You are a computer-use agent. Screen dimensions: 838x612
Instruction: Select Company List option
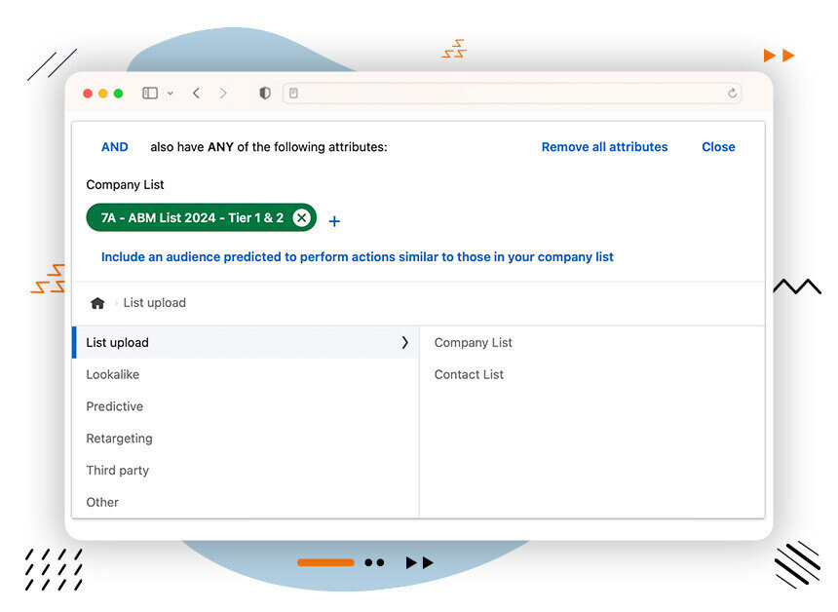tap(474, 343)
